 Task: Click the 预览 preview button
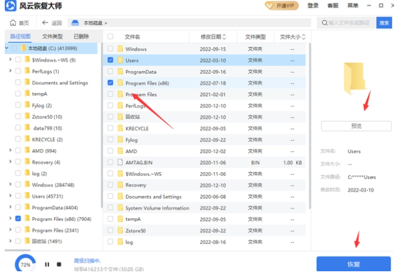point(356,126)
